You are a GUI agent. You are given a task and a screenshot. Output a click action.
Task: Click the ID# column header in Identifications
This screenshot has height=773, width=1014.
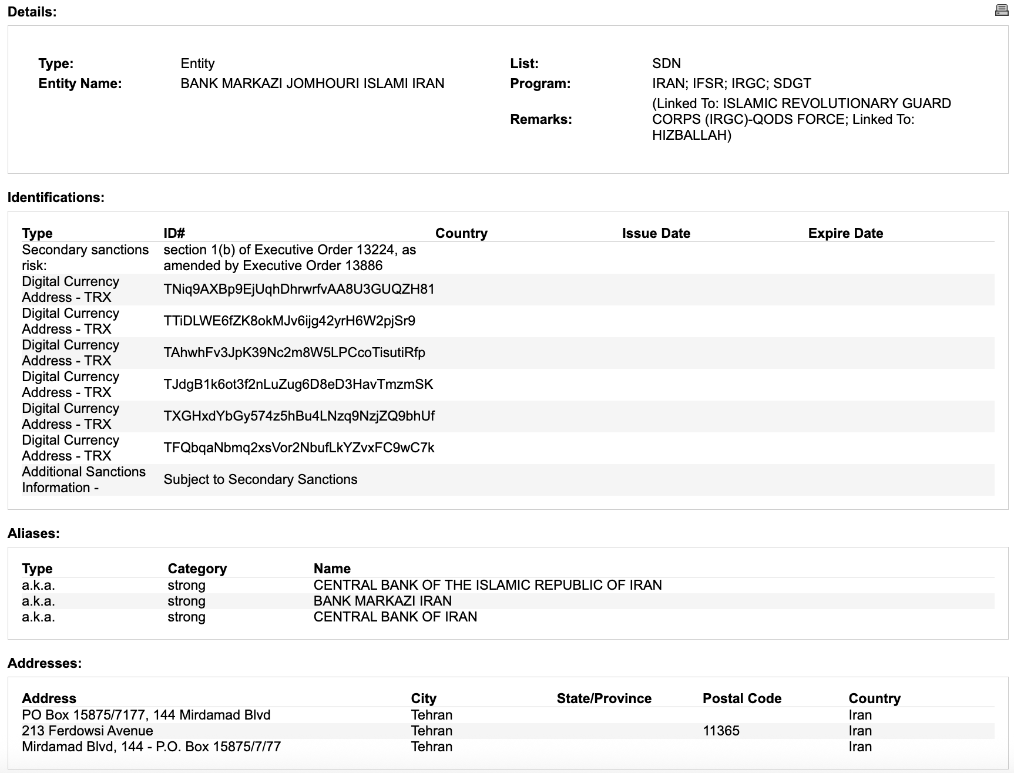[174, 233]
